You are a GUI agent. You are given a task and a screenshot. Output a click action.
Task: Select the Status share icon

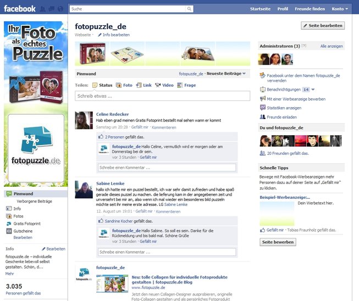coord(95,85)
